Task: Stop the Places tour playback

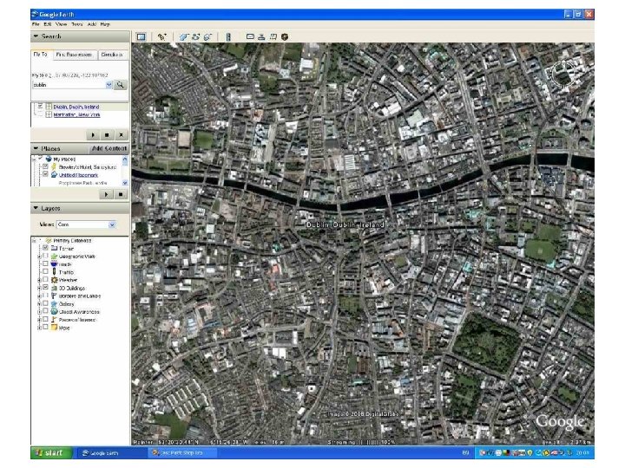Action: [x=121, y=195]
